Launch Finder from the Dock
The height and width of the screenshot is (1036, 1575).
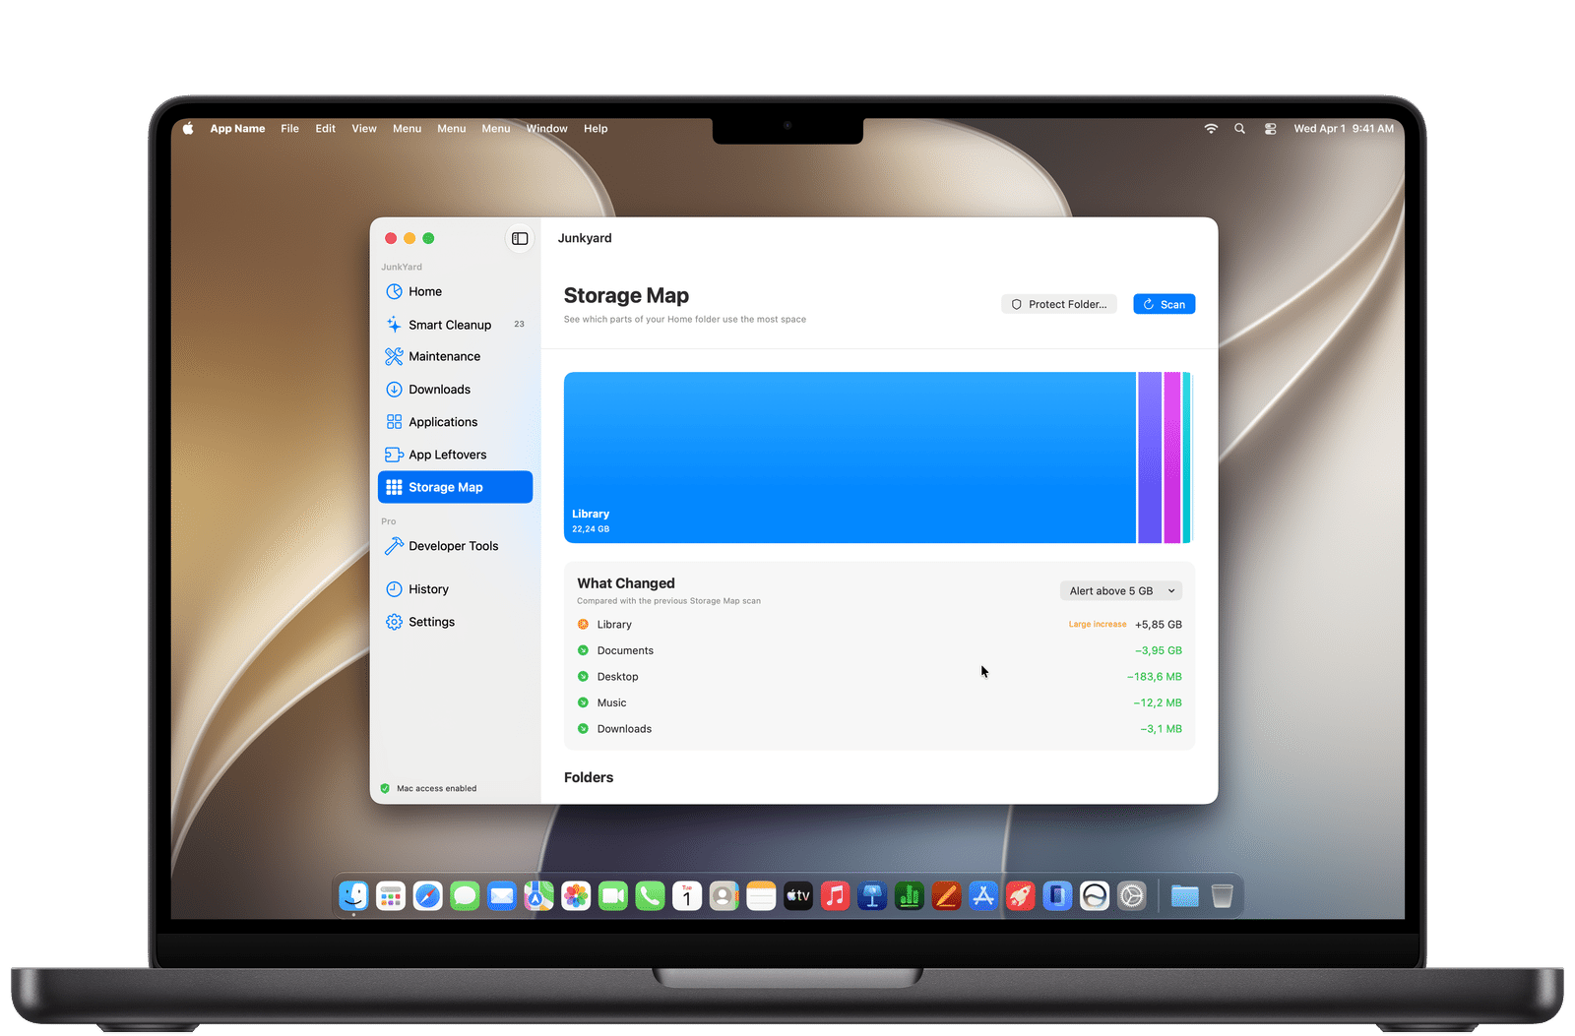tap(353, 895)
